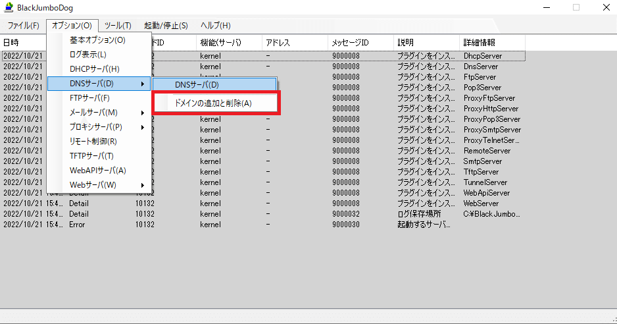Select the SmtpServer log row

(x=263, y=161)
